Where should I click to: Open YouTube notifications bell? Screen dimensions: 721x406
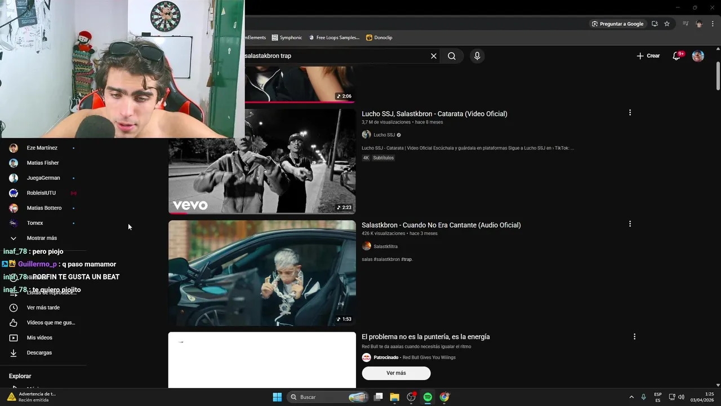(677, 56)
